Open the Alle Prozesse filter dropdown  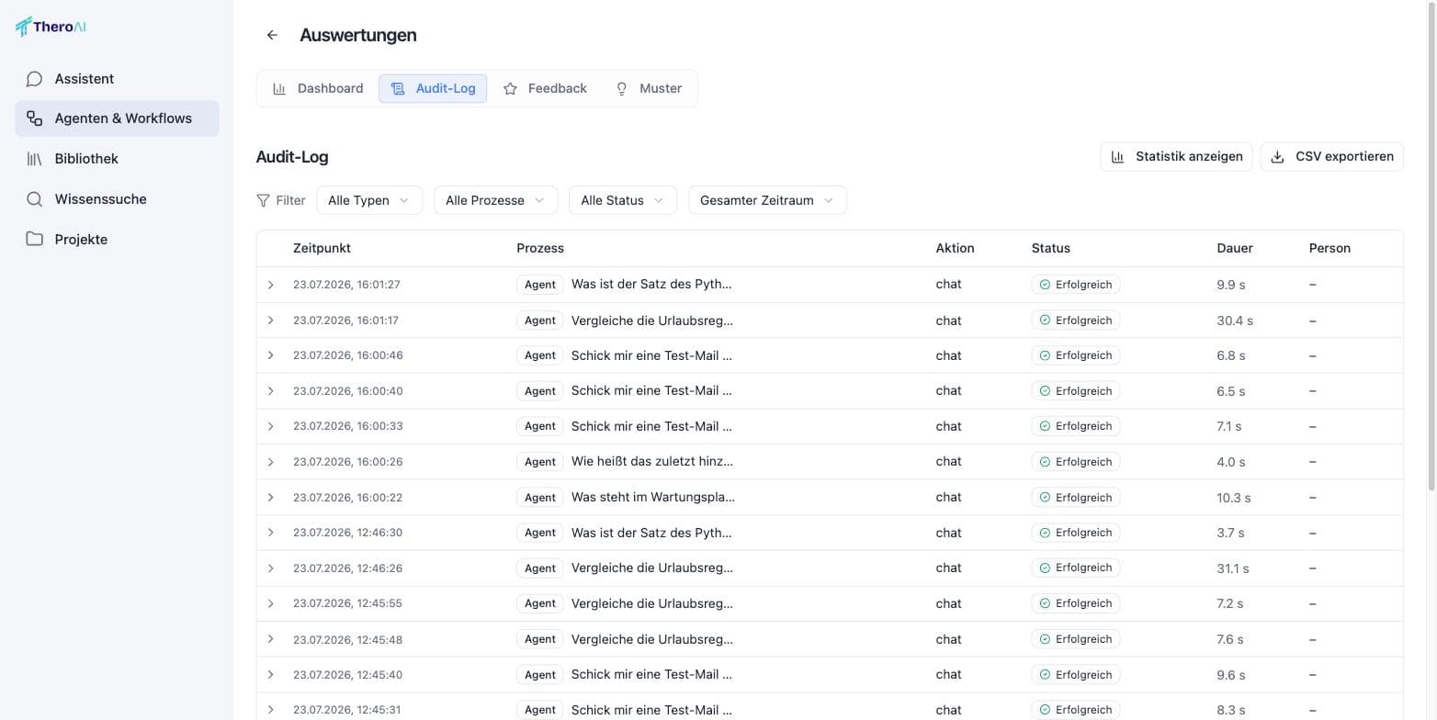coord(495,200)
